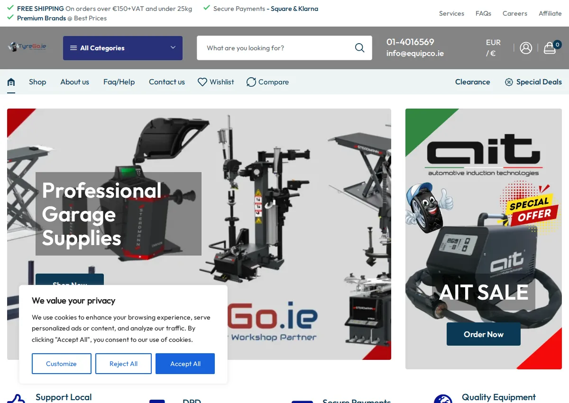569x403 pixels.
Task: Click the phone number 01-4016569
Action: click(x=410, y=42)
